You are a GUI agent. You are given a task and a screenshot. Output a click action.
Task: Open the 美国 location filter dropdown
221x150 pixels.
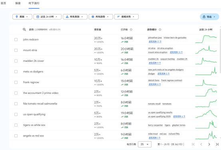click(22, 17)
